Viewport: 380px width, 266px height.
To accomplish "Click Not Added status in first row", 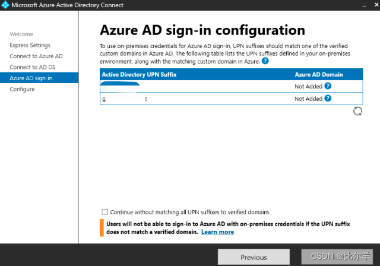I will click(x=308, y=87).
